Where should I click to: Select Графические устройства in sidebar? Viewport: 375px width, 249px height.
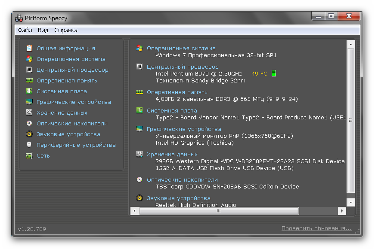(x=74, y=102)
